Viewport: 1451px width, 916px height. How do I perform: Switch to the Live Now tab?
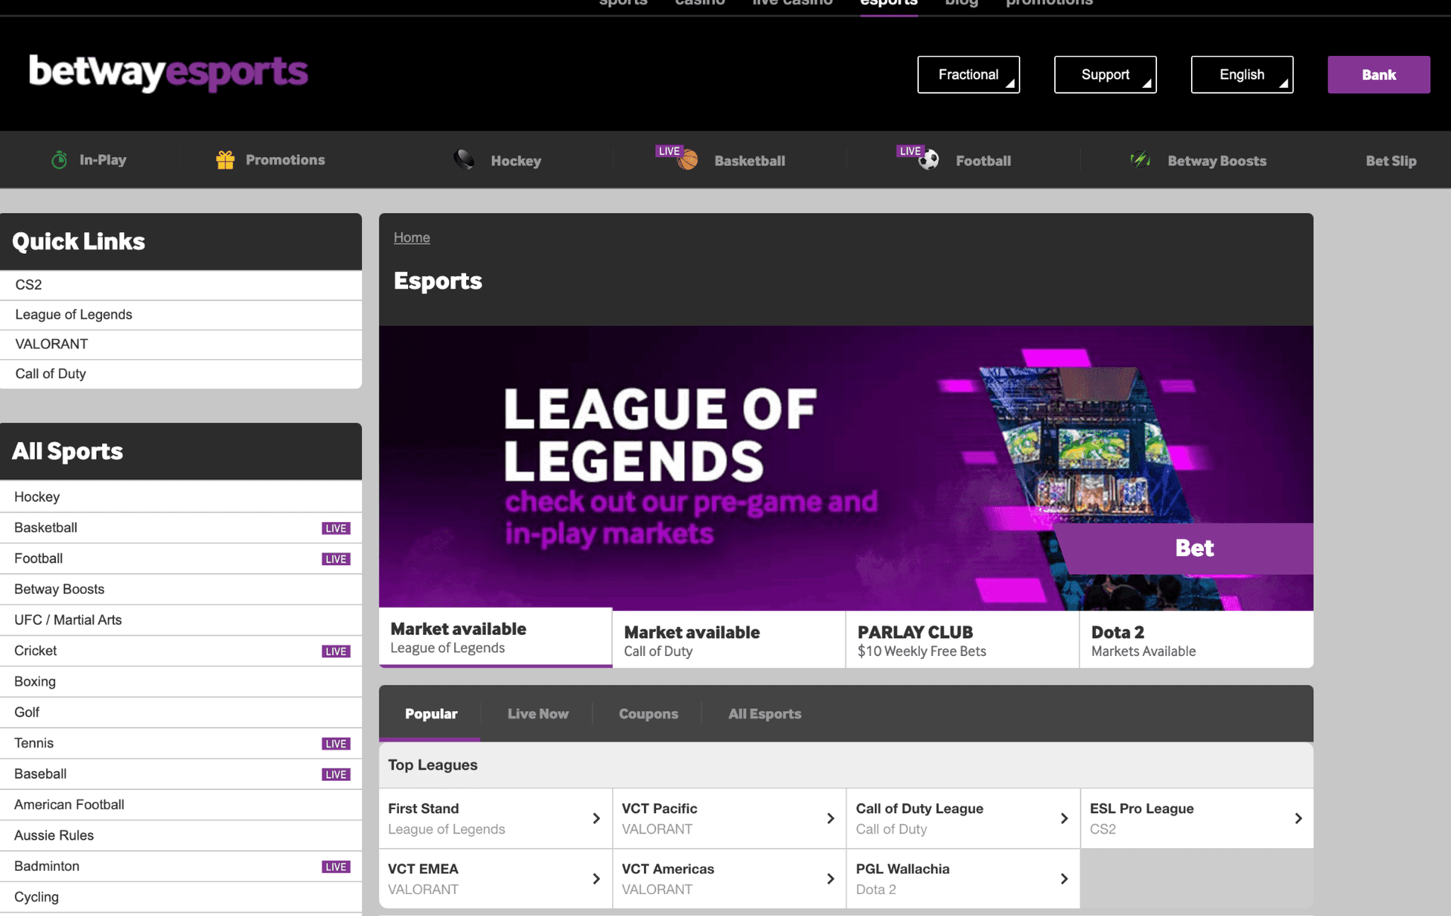coord(537,713)
